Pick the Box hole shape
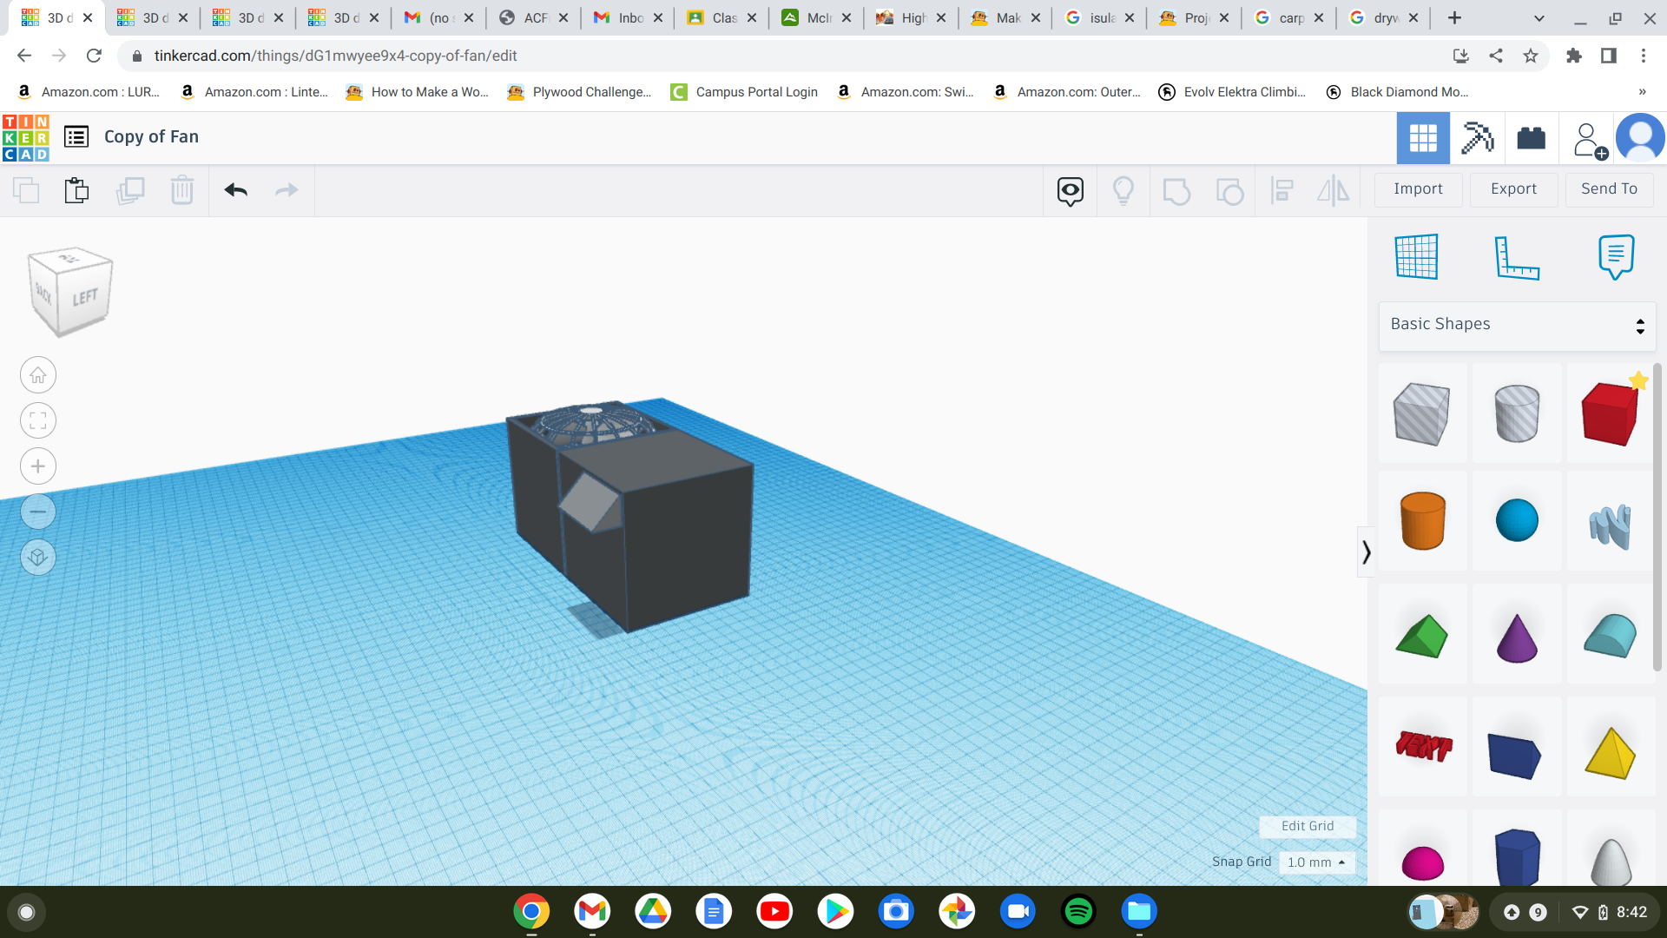The height and width of the screenshot is (938, 1667). click(1421, 414)
